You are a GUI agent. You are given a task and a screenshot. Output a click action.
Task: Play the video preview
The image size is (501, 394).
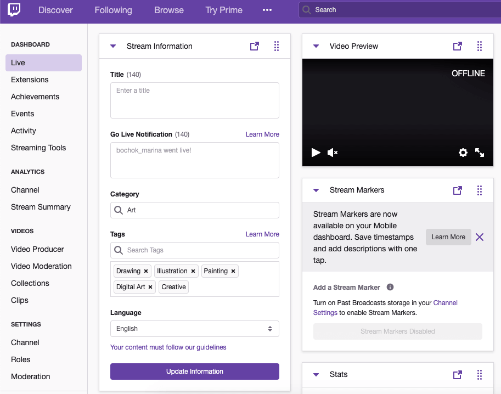pyautogui.click(x=316, y=153)
